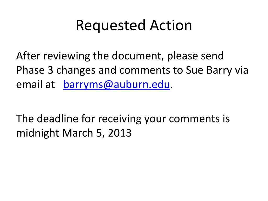
Task: Open the barryms@auburn.edu email link
Action: point(116,85)
